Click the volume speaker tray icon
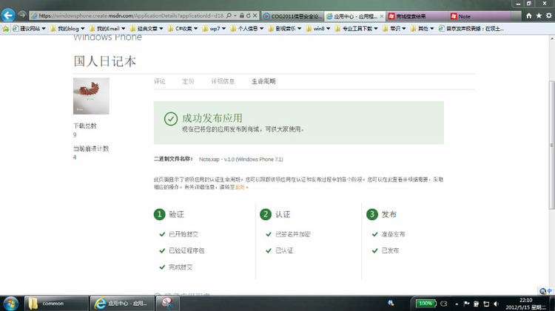The height and width of the screenshot is (311, 555). click(x=497, y=304)
